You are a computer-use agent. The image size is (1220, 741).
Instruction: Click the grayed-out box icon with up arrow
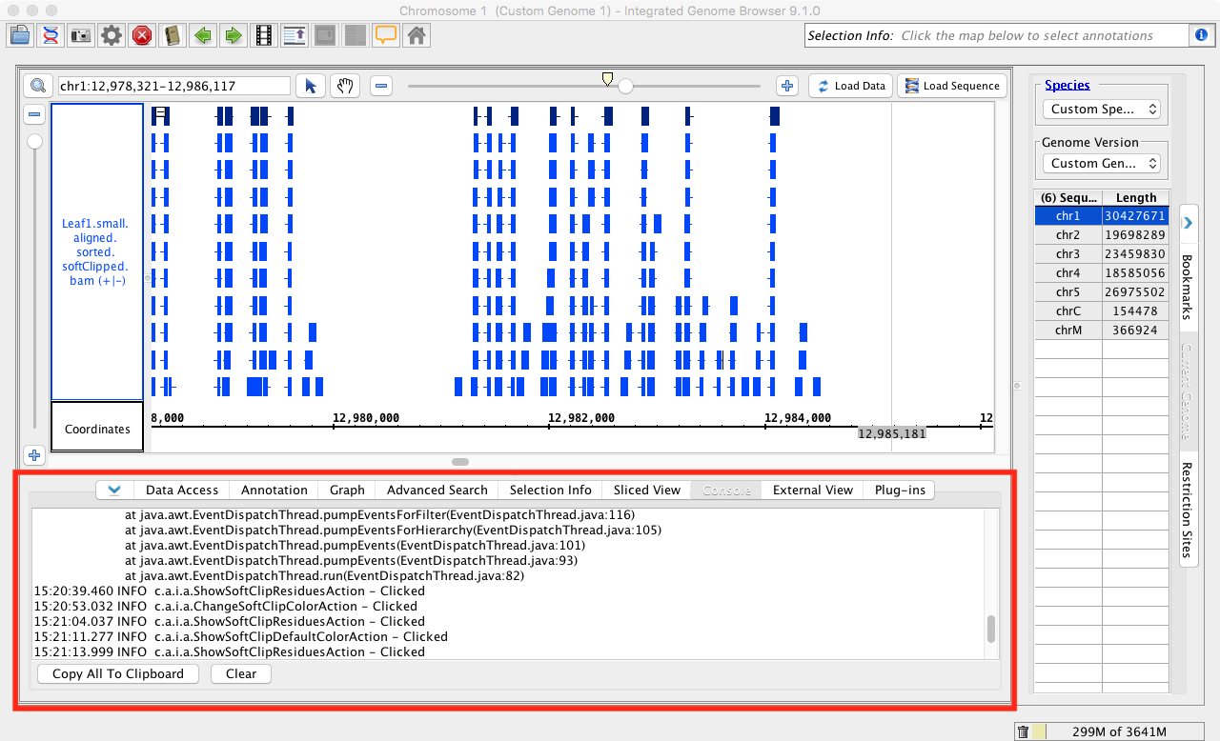click(325, 36)
